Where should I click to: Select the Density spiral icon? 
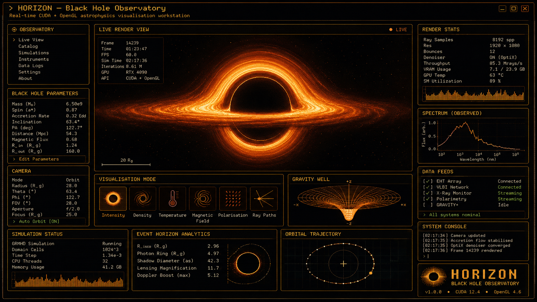pyautogui.click(x=143, y=199)
